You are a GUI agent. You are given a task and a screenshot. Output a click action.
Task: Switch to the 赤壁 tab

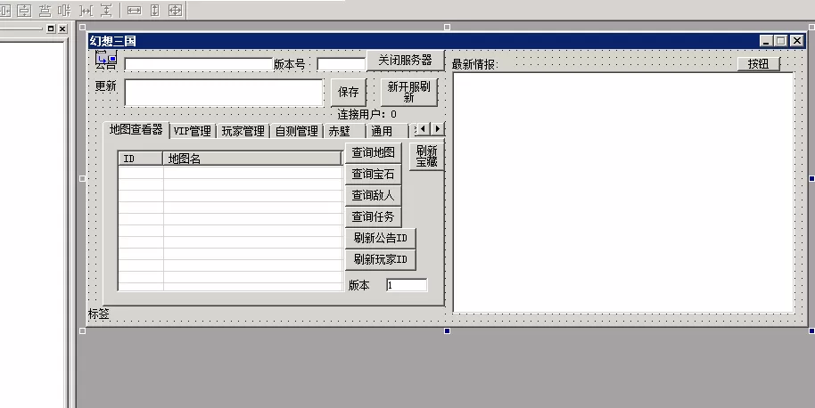click(x=344, y=131)
